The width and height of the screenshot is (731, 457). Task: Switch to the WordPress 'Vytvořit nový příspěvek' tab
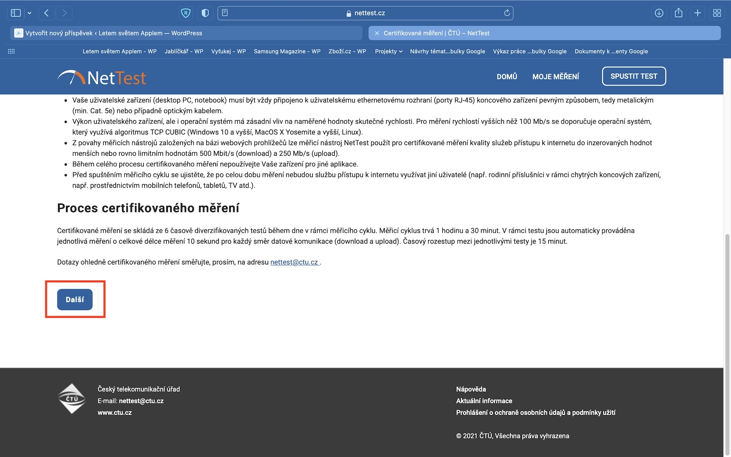186,33
